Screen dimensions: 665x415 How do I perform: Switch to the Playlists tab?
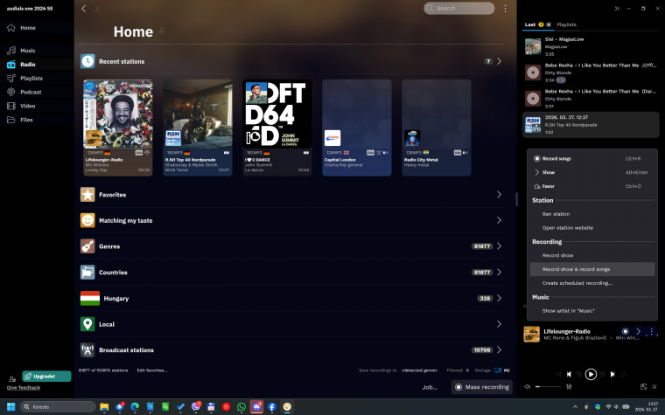(x=566, y=24)
